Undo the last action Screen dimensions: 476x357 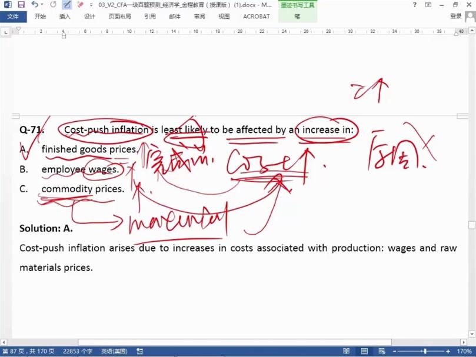click(35, 5)
